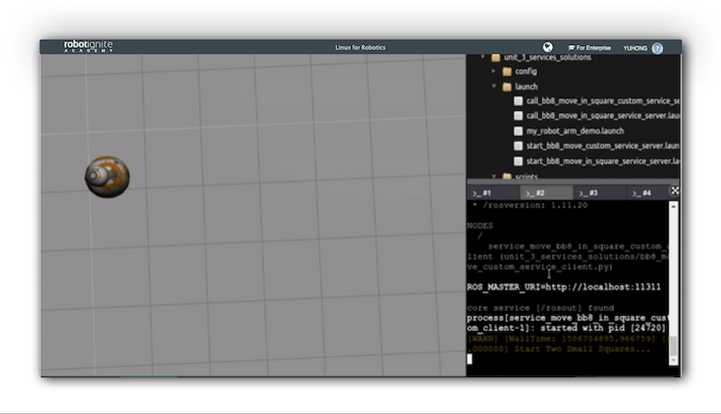Click the config folder icon
Screen dimensions: 721x414
[x=507, y=71]
